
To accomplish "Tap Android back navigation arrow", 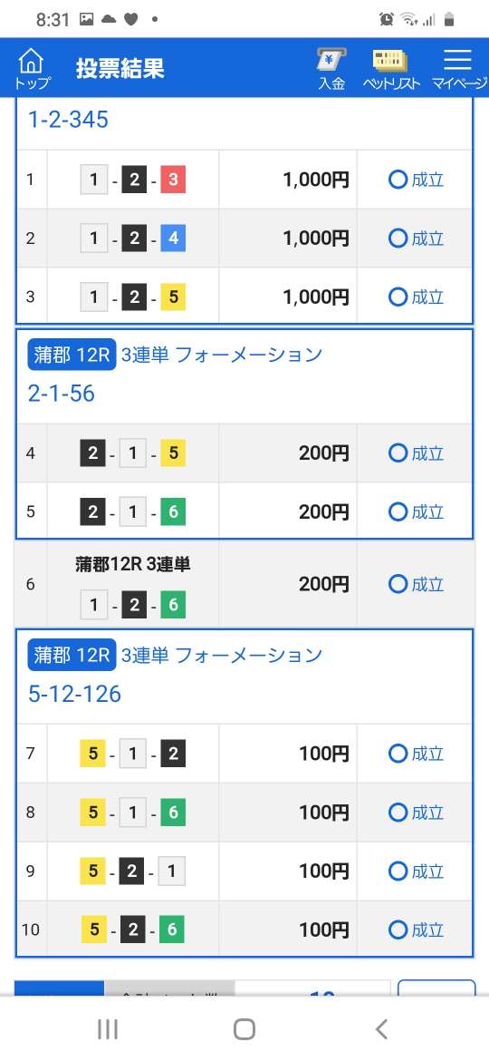I will [381, 1029].
